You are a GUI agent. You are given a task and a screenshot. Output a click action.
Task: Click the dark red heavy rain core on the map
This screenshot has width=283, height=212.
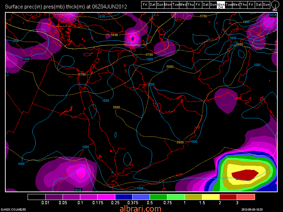click(x=245, y=175)
